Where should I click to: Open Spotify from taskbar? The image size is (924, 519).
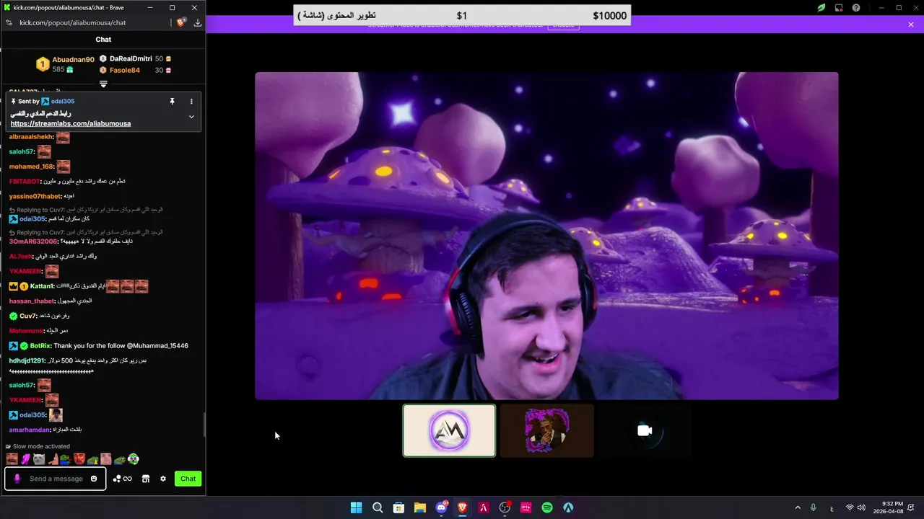(x=547, y=507)
